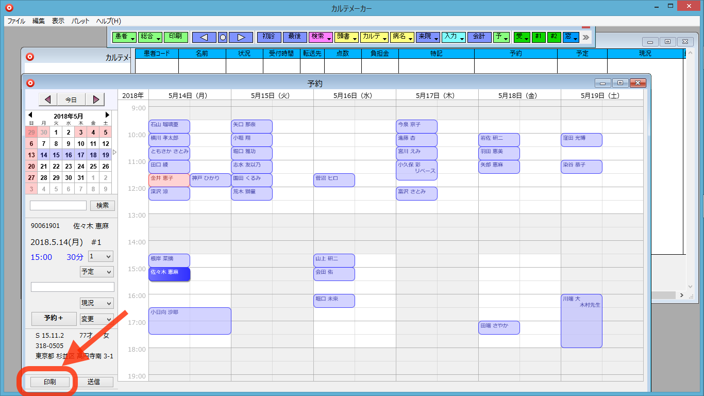The height and width of the screenshot is (396, 704).
Task: Open the 予定 combo box in sidebar
Action: (x=96, y=272)
